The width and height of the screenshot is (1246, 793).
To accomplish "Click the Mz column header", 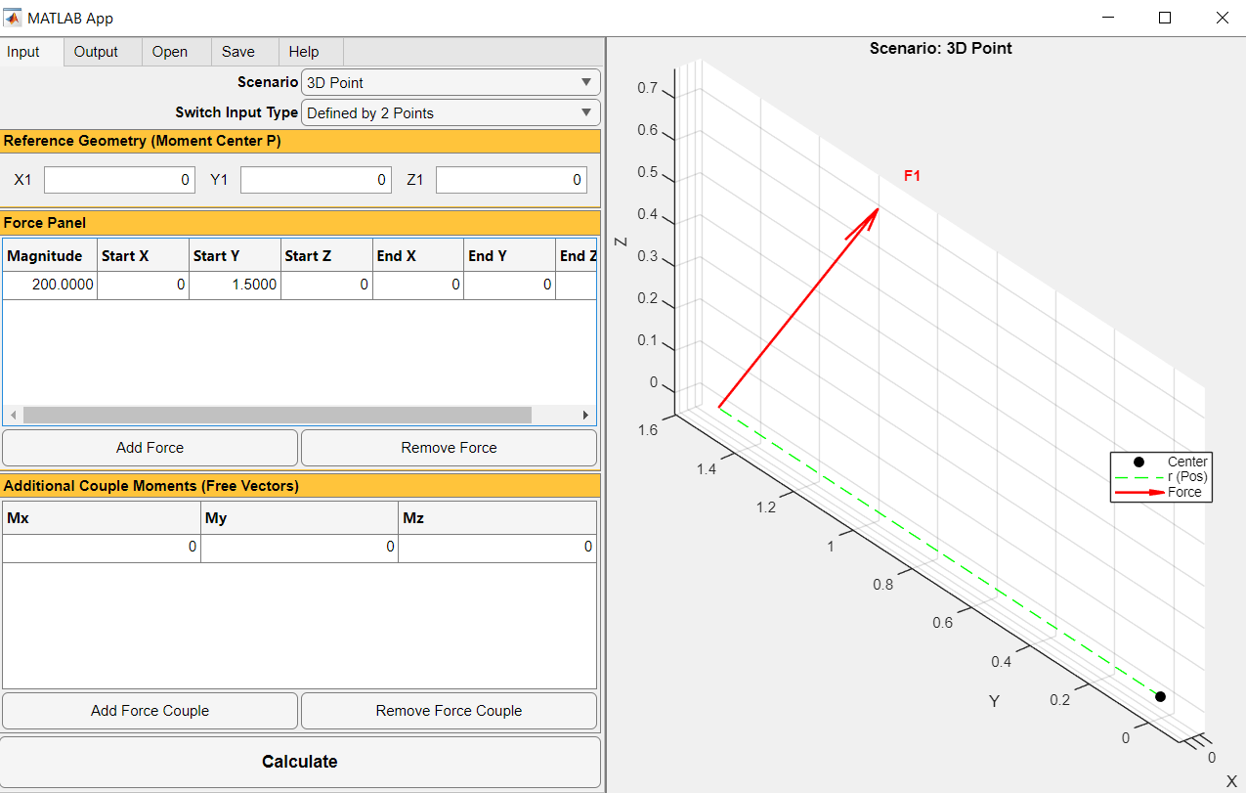I will pyautogui.click(x=497, y=518).
